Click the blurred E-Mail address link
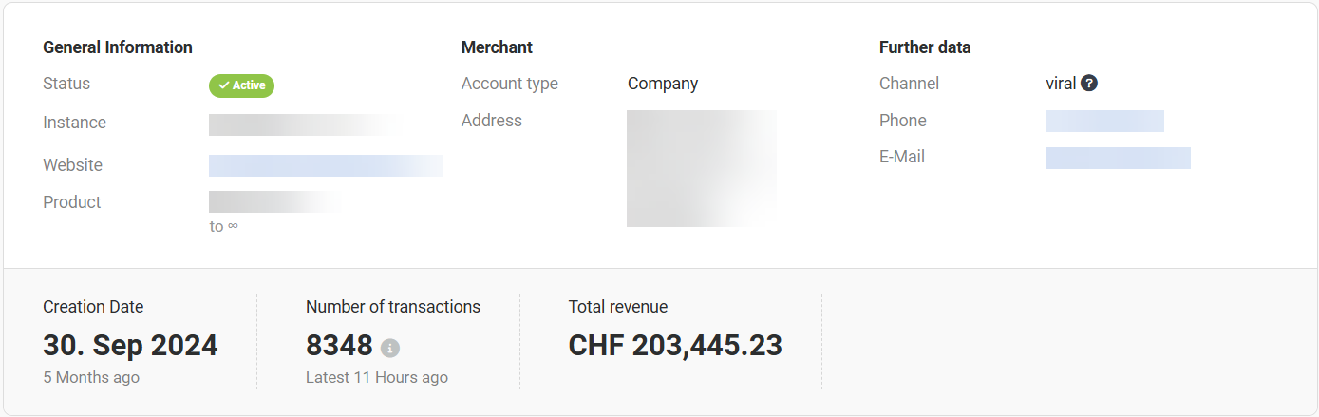The image size is (1319, 417). 1119,158
